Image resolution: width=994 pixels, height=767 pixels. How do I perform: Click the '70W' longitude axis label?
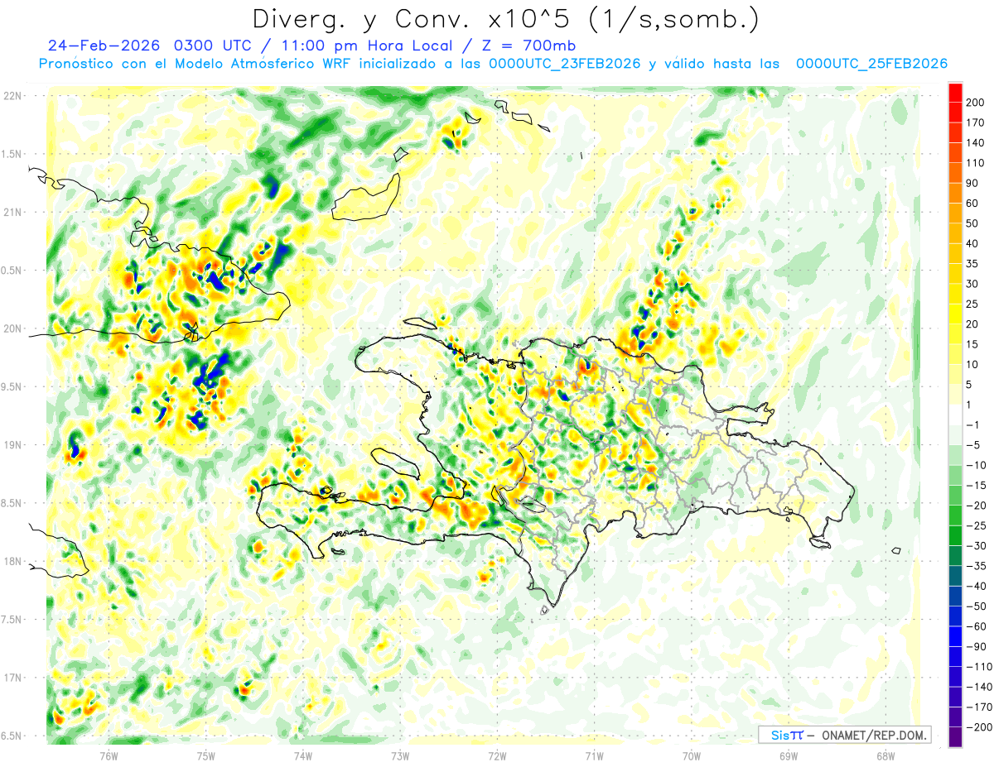(692, 755)
